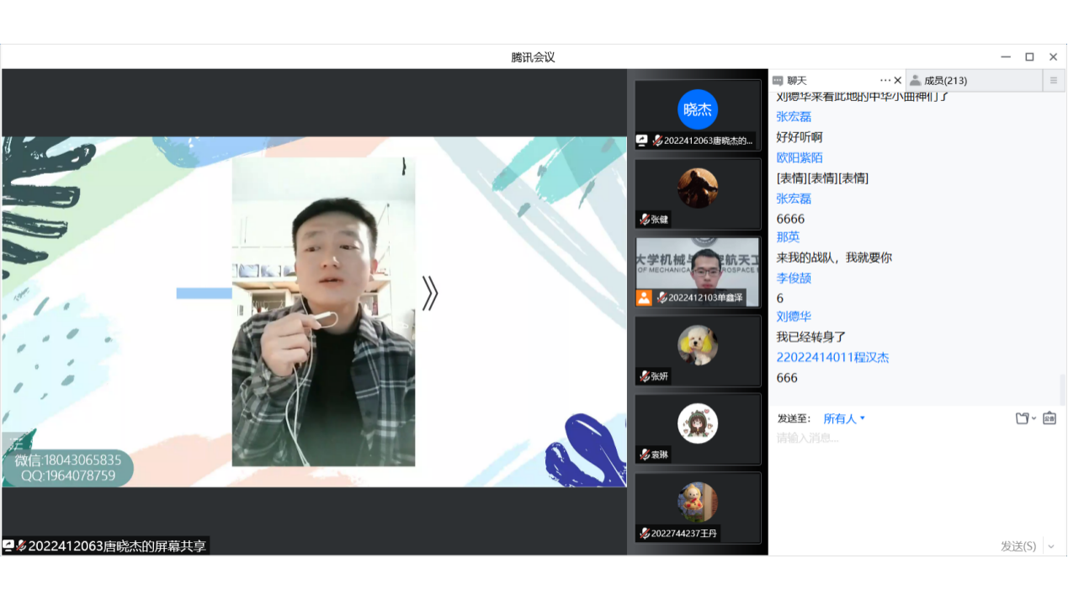This screenshot has width=1068, height=601.
Task: Select the 聊天 tab
Action: pyautogui.click(x=796, y=81)
